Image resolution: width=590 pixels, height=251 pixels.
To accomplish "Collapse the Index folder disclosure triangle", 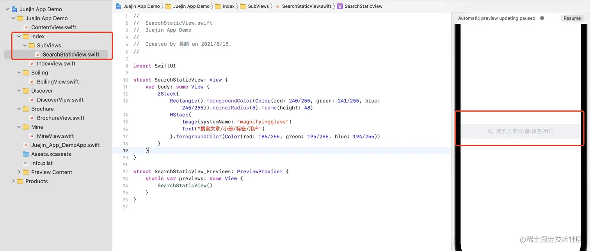I will click(19, 36).
